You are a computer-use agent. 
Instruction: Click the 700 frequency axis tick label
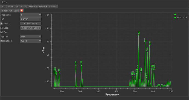coord(171,92)
